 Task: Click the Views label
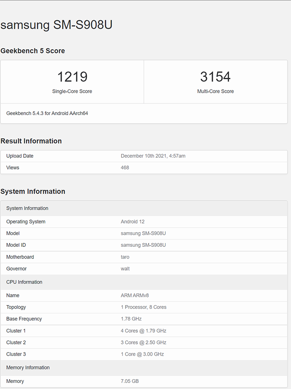pyautogui.click(x=13, y=167)
